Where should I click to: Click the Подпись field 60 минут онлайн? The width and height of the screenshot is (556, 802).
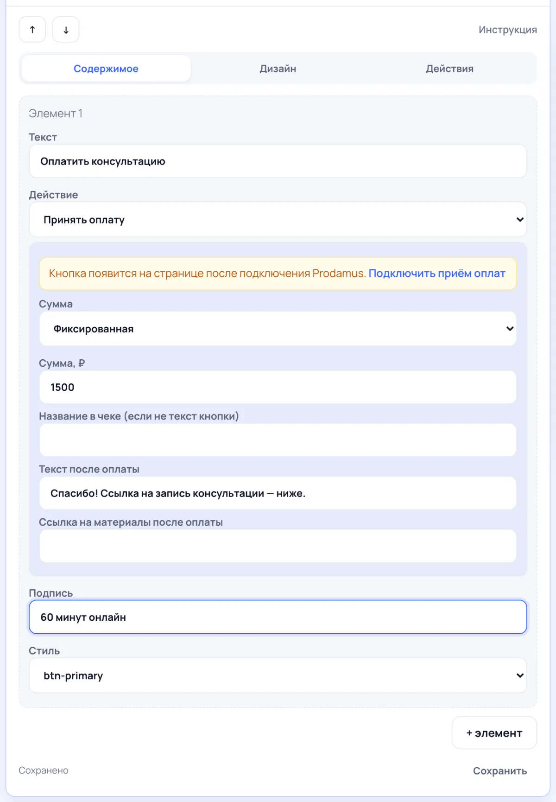pyautogui.click(x=278, y=617)
